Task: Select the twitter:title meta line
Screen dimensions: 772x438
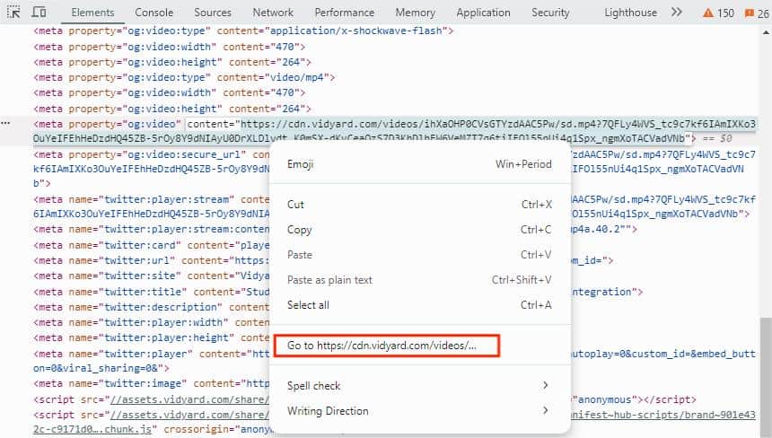Action: click(x=152, y=292)
